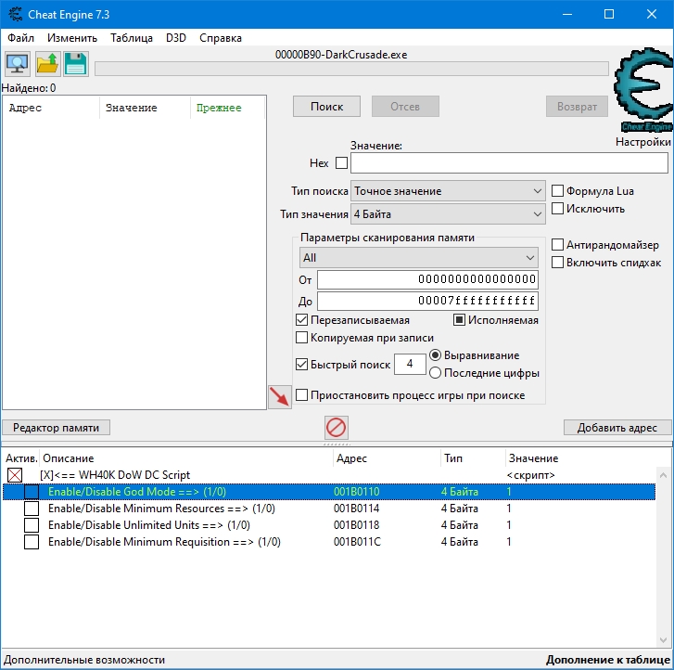Click the Добавить адрес button
674x670 pixels.
pyautogui.click(x=617, y=427)
